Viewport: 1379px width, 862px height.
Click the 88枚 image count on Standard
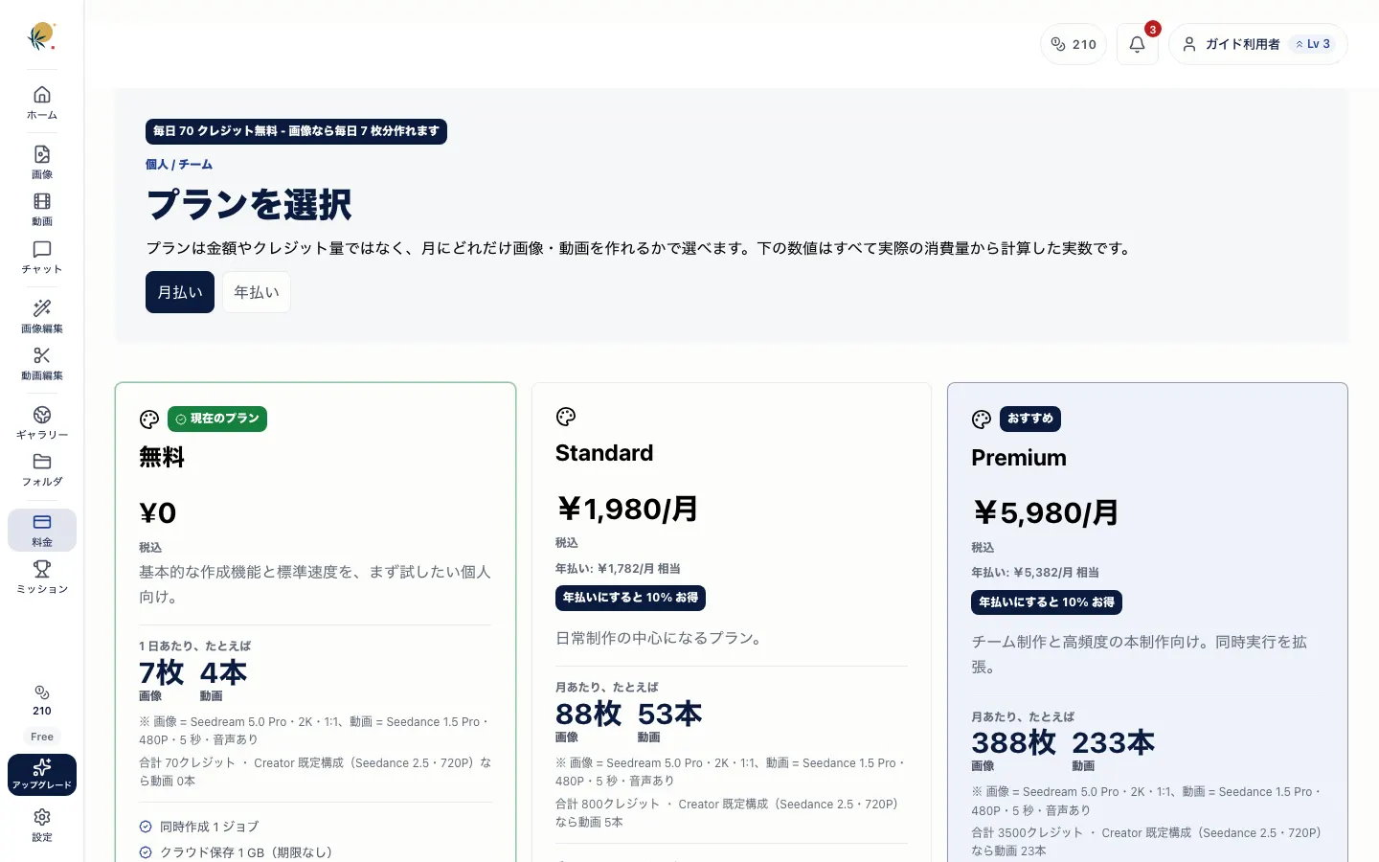pyautogui.click(x=589, y=714)
